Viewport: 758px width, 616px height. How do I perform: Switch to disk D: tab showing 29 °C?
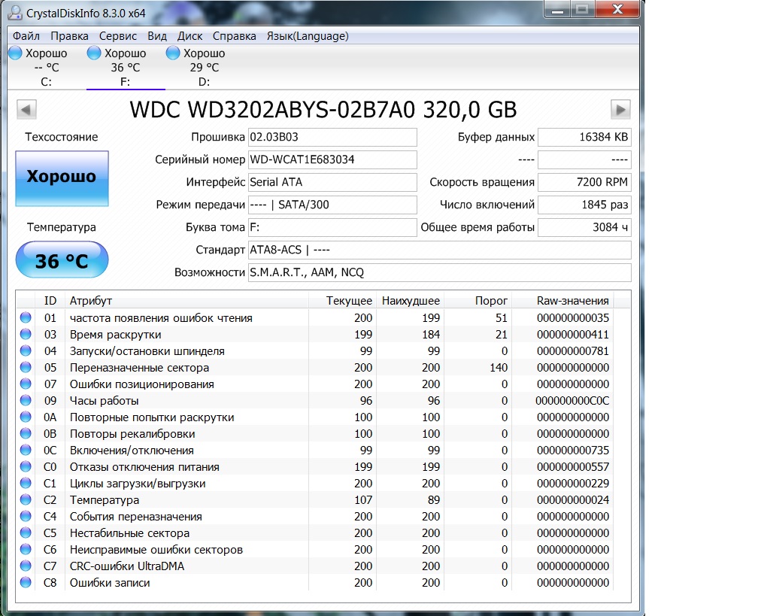pos(204,67)
